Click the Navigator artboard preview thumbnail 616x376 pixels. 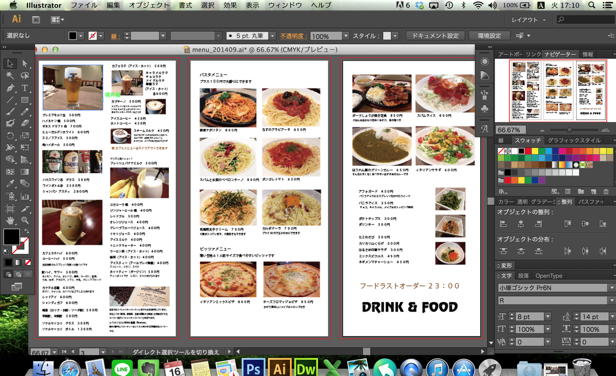pos(559,91)
